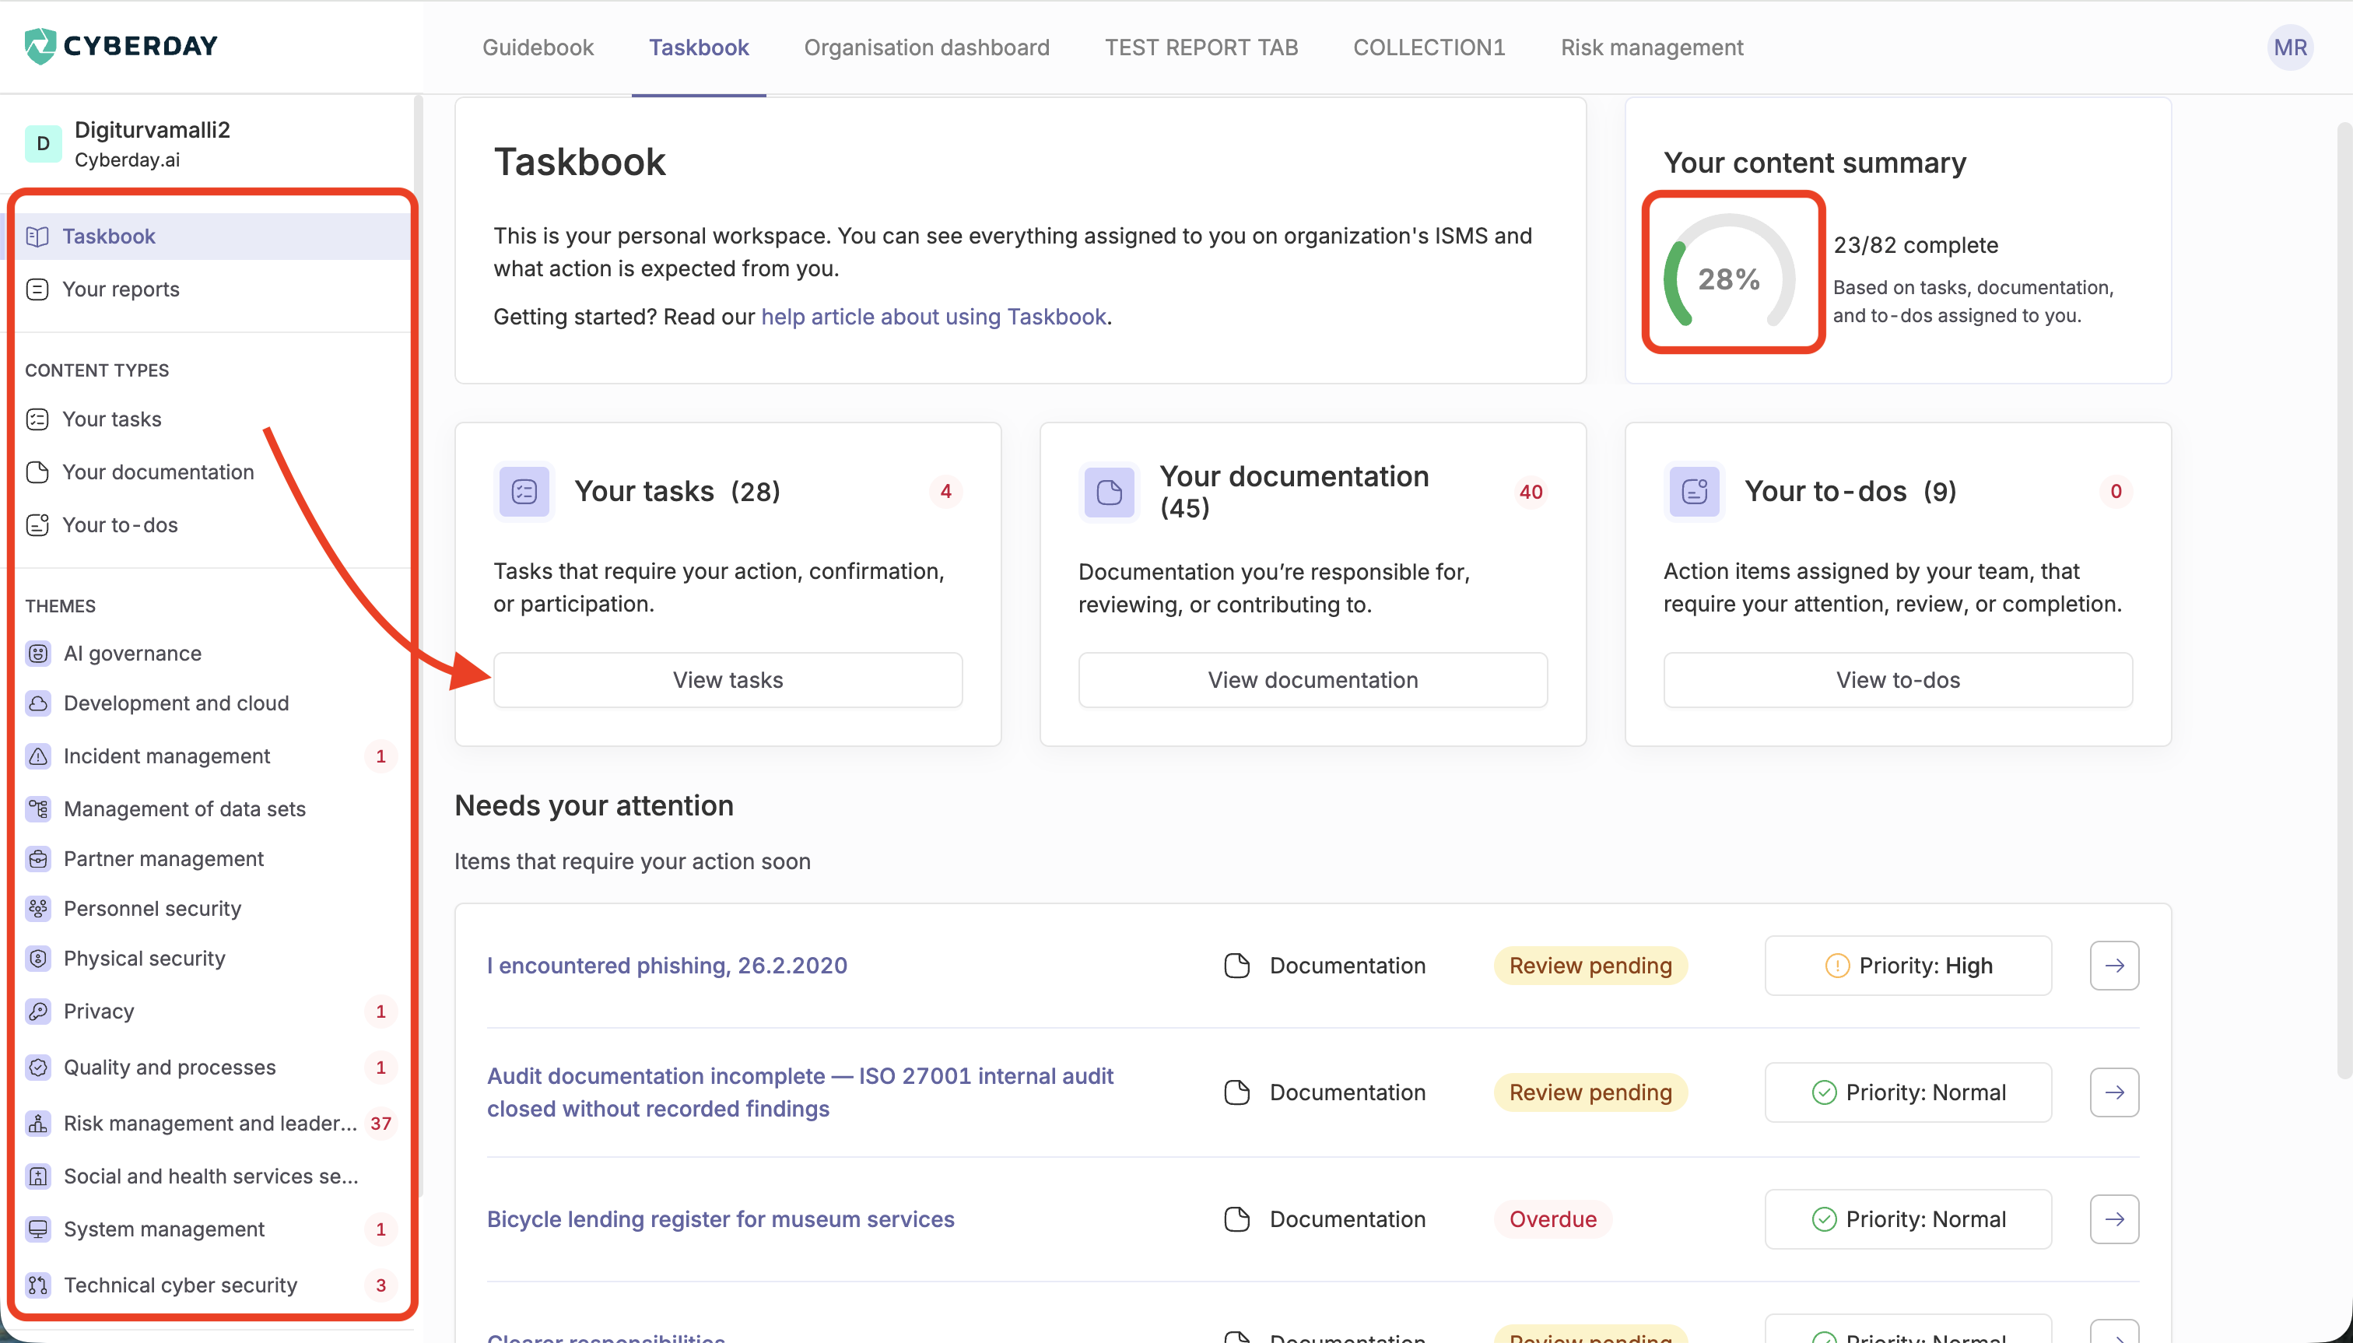Screen dimensions: 2353x1343
Task: Click Priority: Normal on the Audit documentation row
Action: coord(1907,1092)
